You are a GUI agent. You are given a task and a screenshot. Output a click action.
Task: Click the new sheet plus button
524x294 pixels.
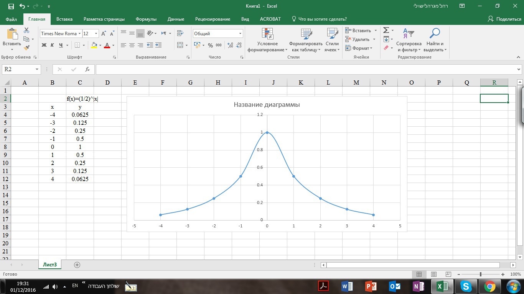77,265
